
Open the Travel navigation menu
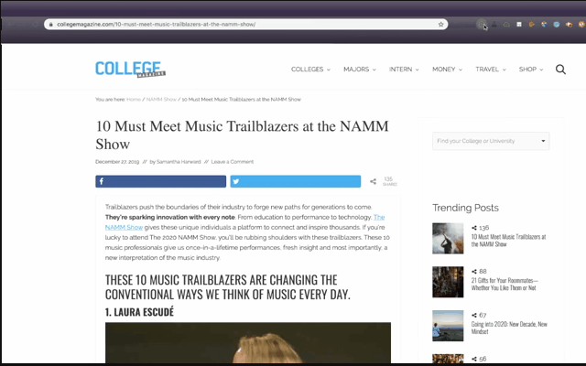491,70
